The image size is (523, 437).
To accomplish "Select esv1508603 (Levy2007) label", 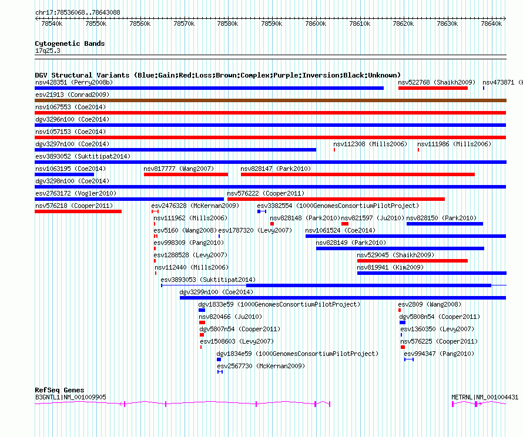I will 237,341.
